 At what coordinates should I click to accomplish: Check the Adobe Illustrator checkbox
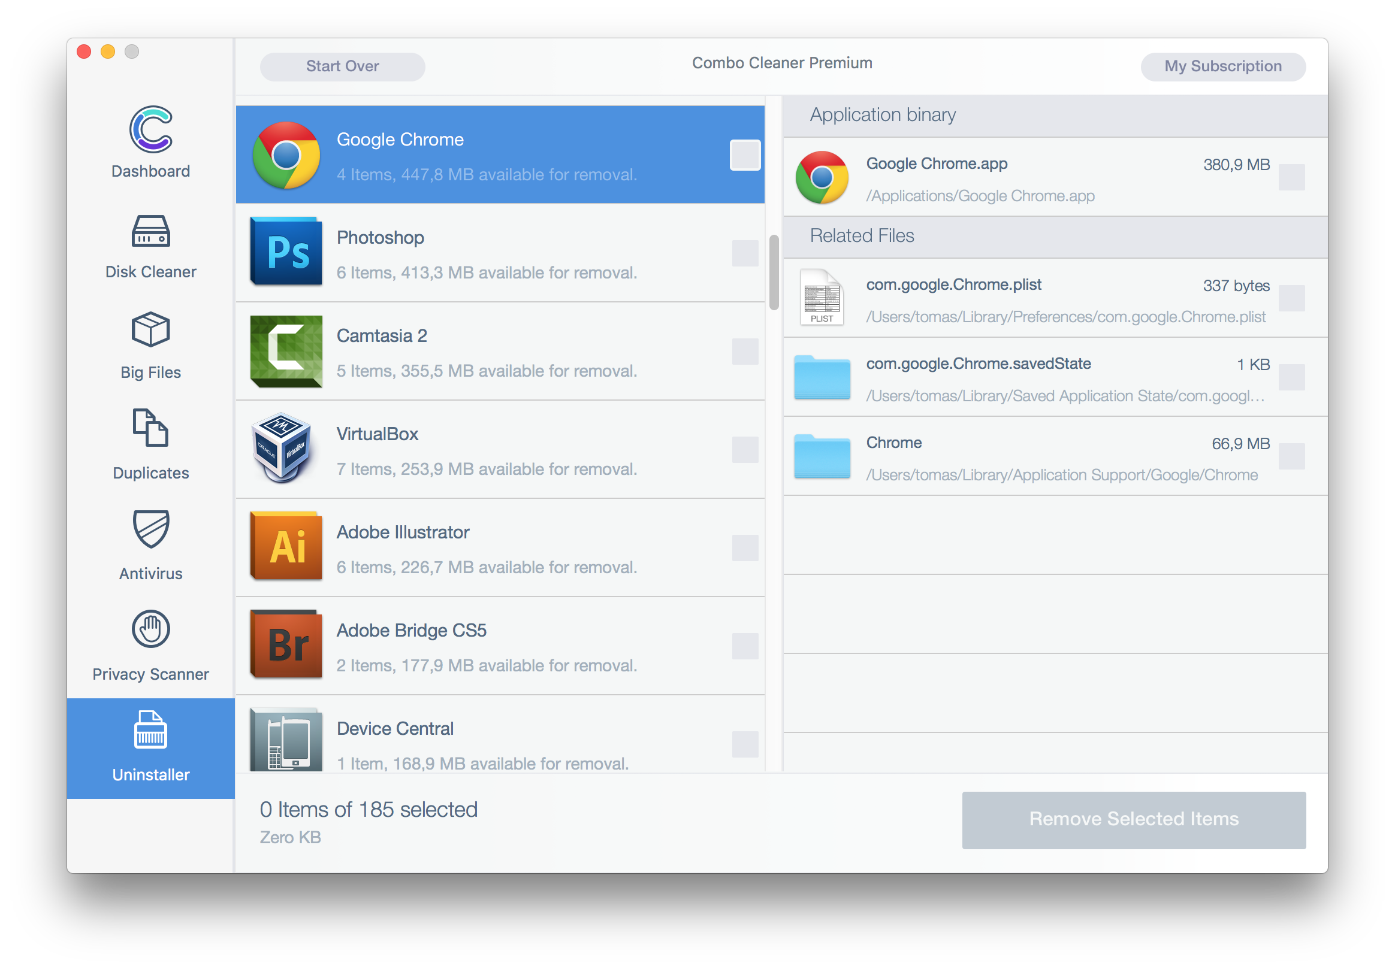click(x=745, y=547)
